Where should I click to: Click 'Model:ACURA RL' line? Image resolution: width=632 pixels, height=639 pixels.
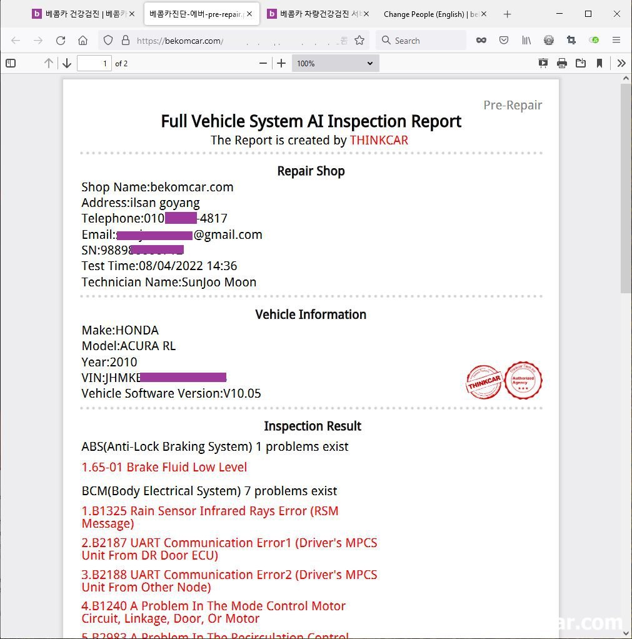(128, 346)
